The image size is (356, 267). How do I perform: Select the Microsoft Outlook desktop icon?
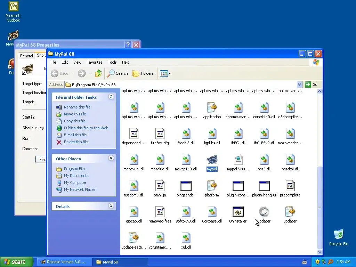(x=13, y=12)
